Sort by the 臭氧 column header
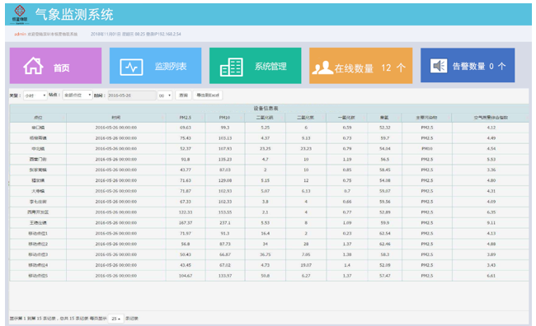The height and width of the screenshot is (326, 536). tap(384, 118)
